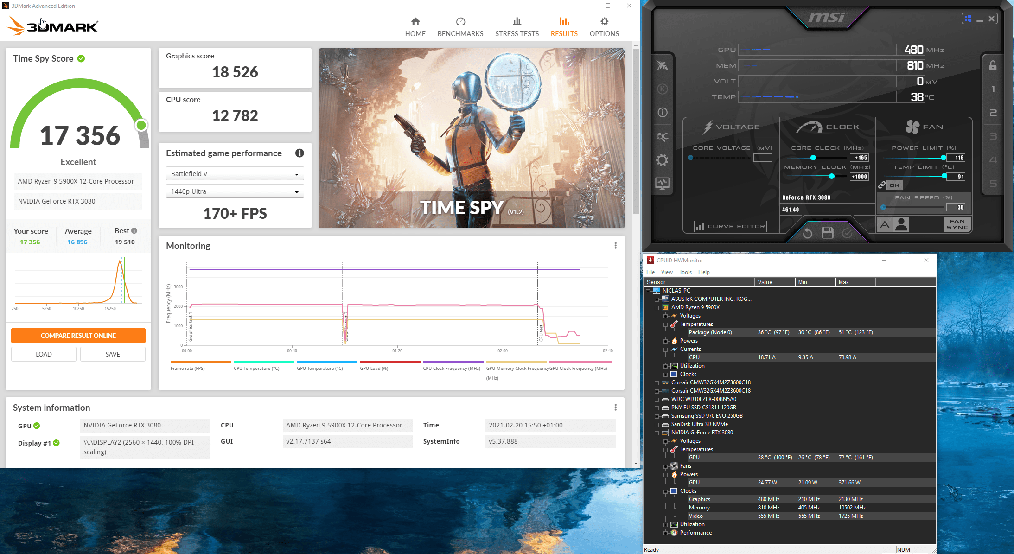Click the Power Limit slider handle

click(x=944, y=158)
